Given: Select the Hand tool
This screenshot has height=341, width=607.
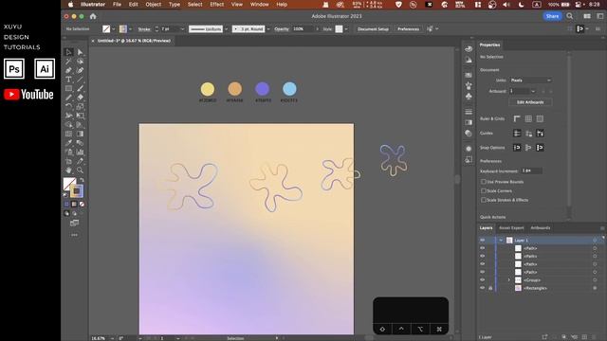Looking at the screenshot, I should pos(68,170).
